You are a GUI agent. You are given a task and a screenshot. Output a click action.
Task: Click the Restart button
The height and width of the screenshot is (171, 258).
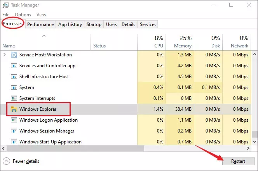pyautogui.click(x=238, y=161)
